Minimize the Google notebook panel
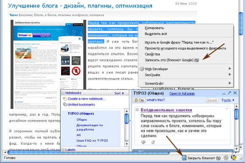Viewport: 245px width, 163px height. click(x=224, y=94)
